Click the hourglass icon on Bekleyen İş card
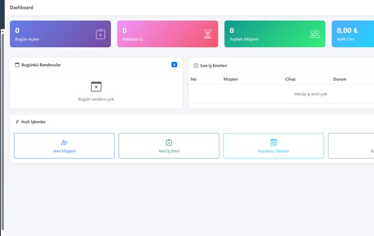Image resolution: width=374 pixels, height=236 pixels. [x=208, y=34]
